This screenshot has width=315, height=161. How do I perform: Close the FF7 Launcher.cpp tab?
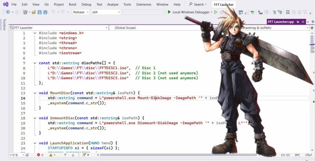303,22
